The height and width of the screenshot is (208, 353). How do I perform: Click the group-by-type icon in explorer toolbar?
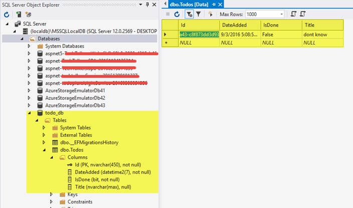(x=29, y=15)
